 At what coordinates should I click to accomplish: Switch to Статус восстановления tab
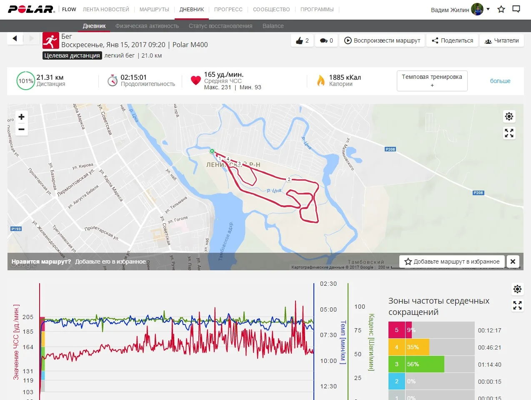coord(220,26)
